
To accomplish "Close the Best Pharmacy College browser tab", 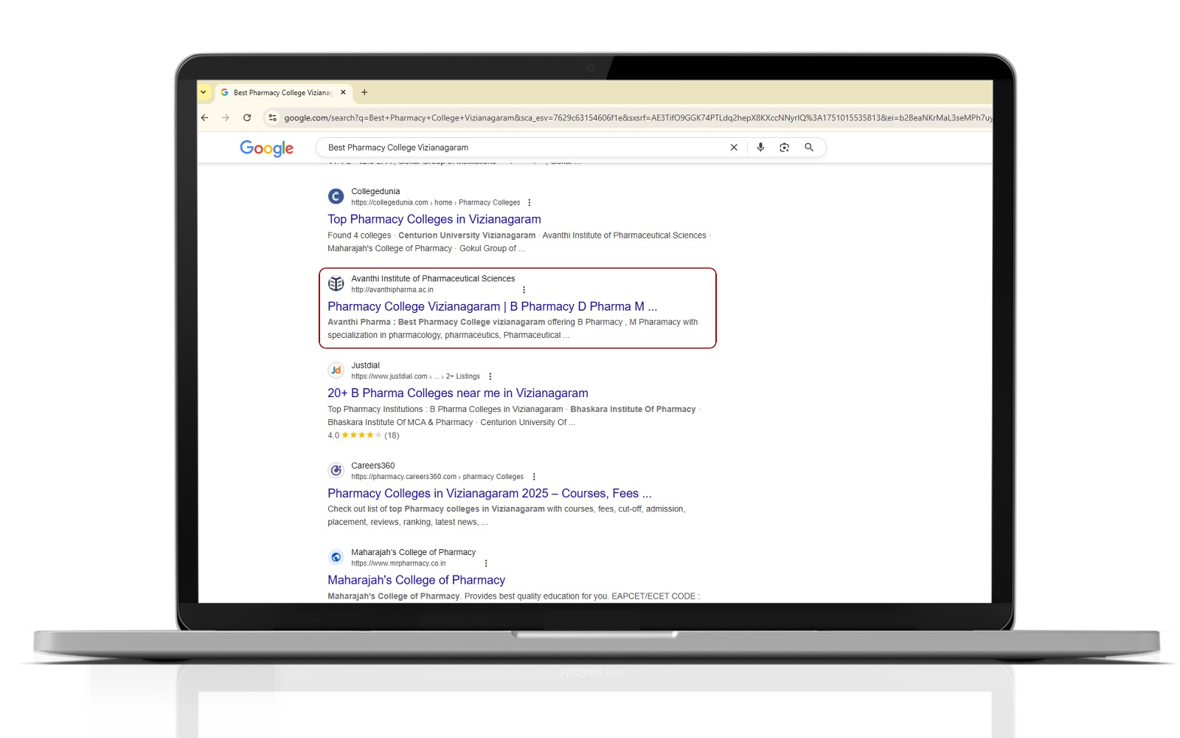I will point(343,93).
